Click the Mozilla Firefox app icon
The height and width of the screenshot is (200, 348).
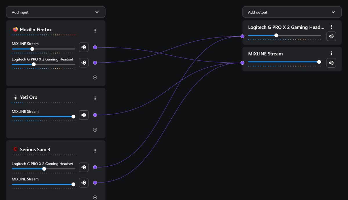[15, 29]
